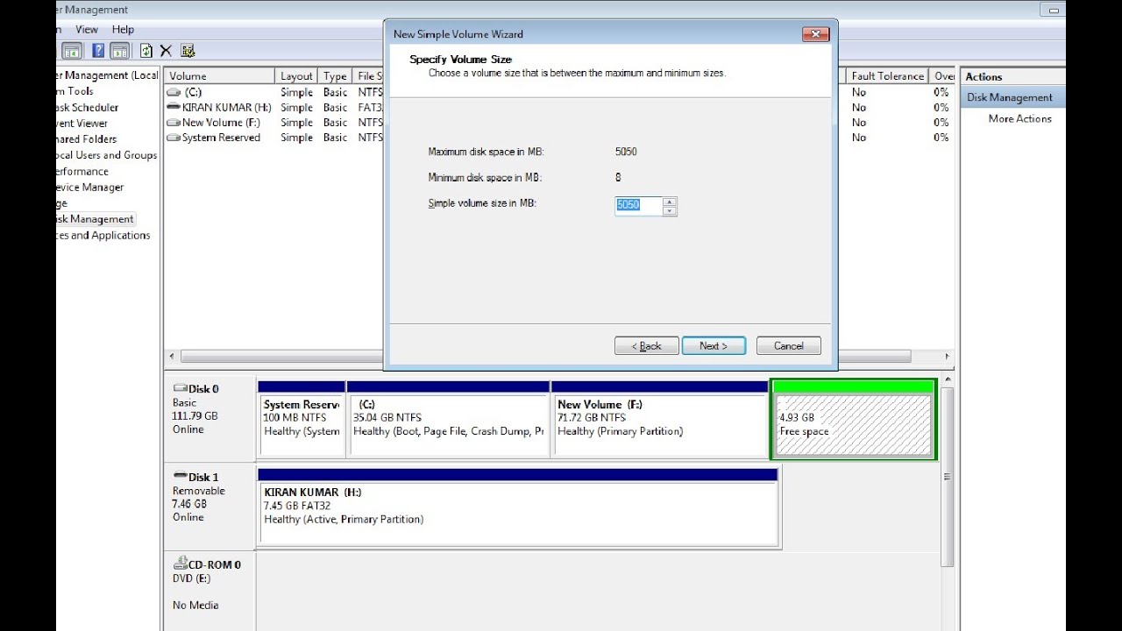Viewport: 1122px width, 631px height.
Task: Select Disk Management in the console tree
Action: click(x=96, y=219)
